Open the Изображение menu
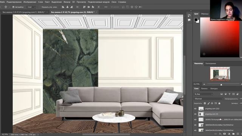The image size is (242, 136). (x=30, y=2)
